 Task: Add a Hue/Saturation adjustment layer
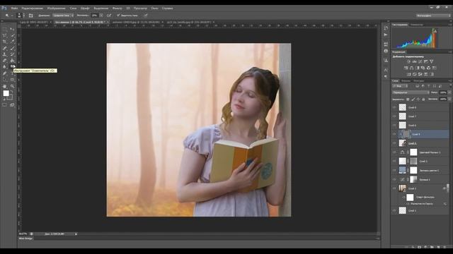[406, 68]
